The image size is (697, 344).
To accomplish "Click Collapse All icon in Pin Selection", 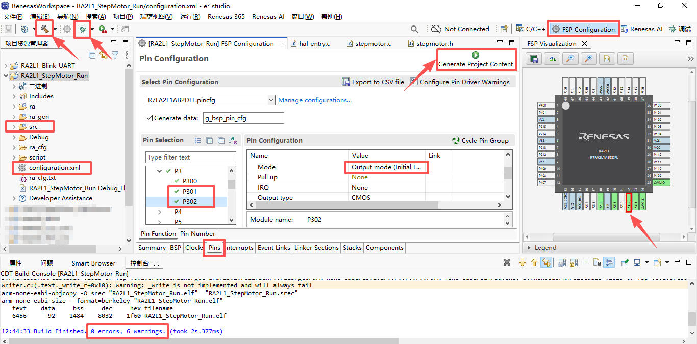I will [221, 140].
